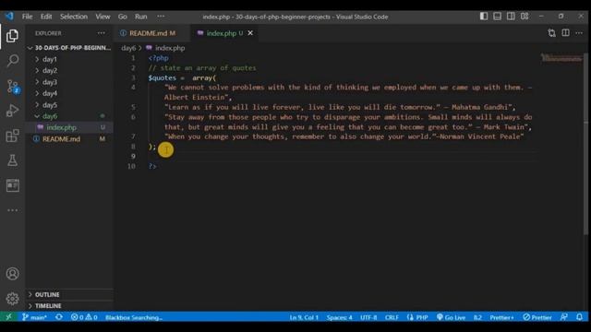
Task: Click the feedback icon beside notifications bell
Action: 564,317
